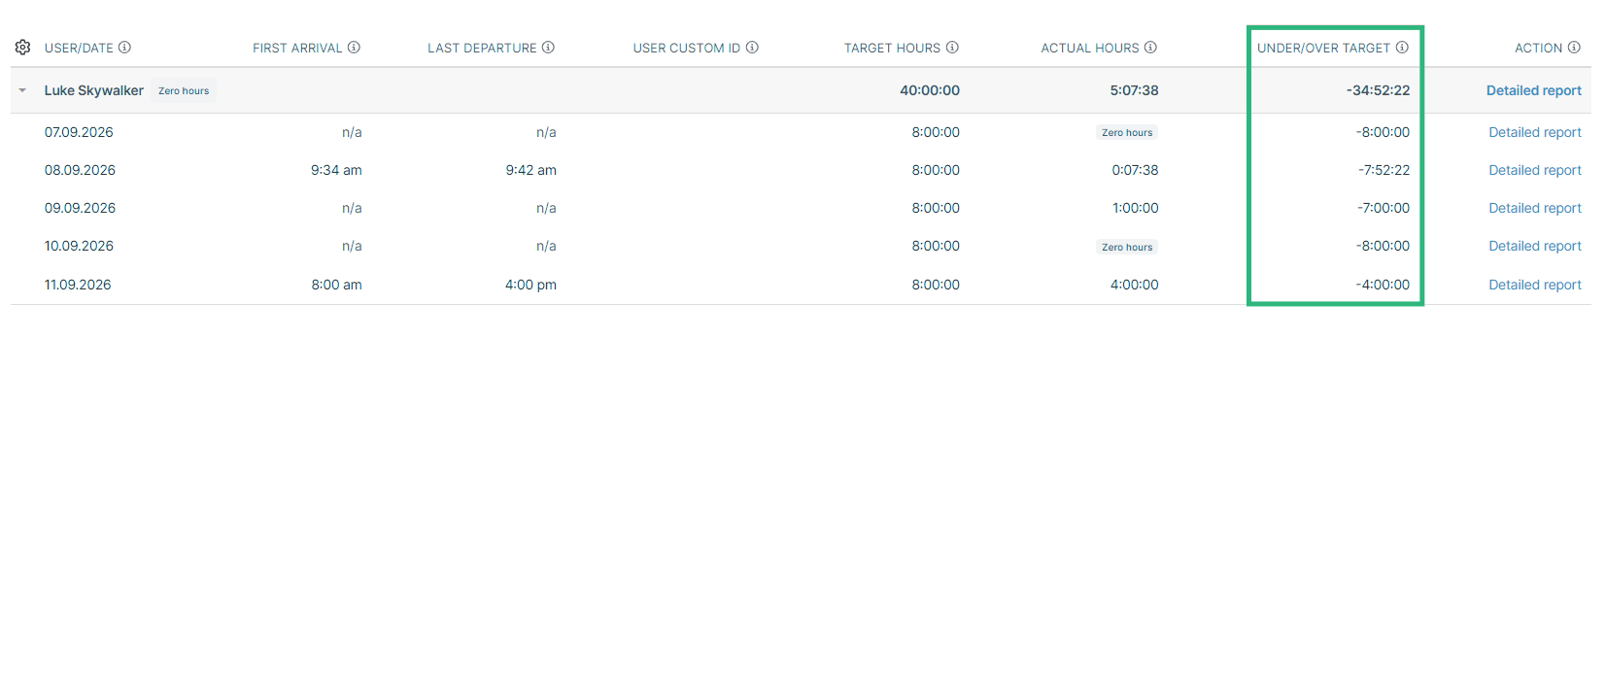Screen dimensions: 1606x676
Task: Click the 8:00 am first arrival time
Action: 336,285
